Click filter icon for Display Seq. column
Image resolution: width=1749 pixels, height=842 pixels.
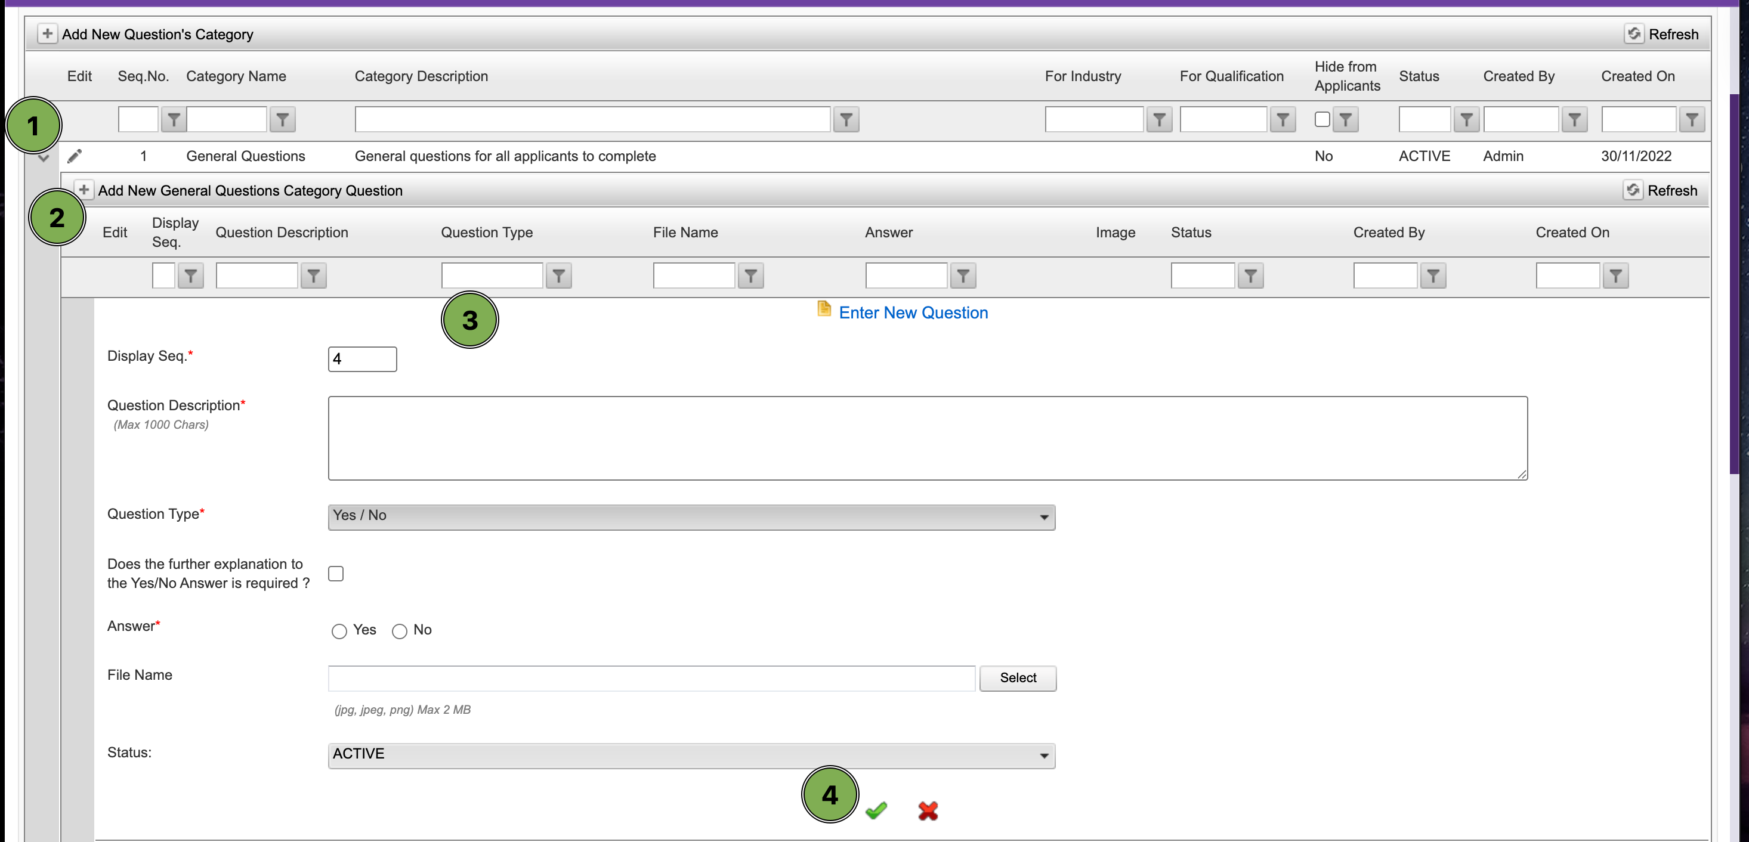(x=191, y=276)
